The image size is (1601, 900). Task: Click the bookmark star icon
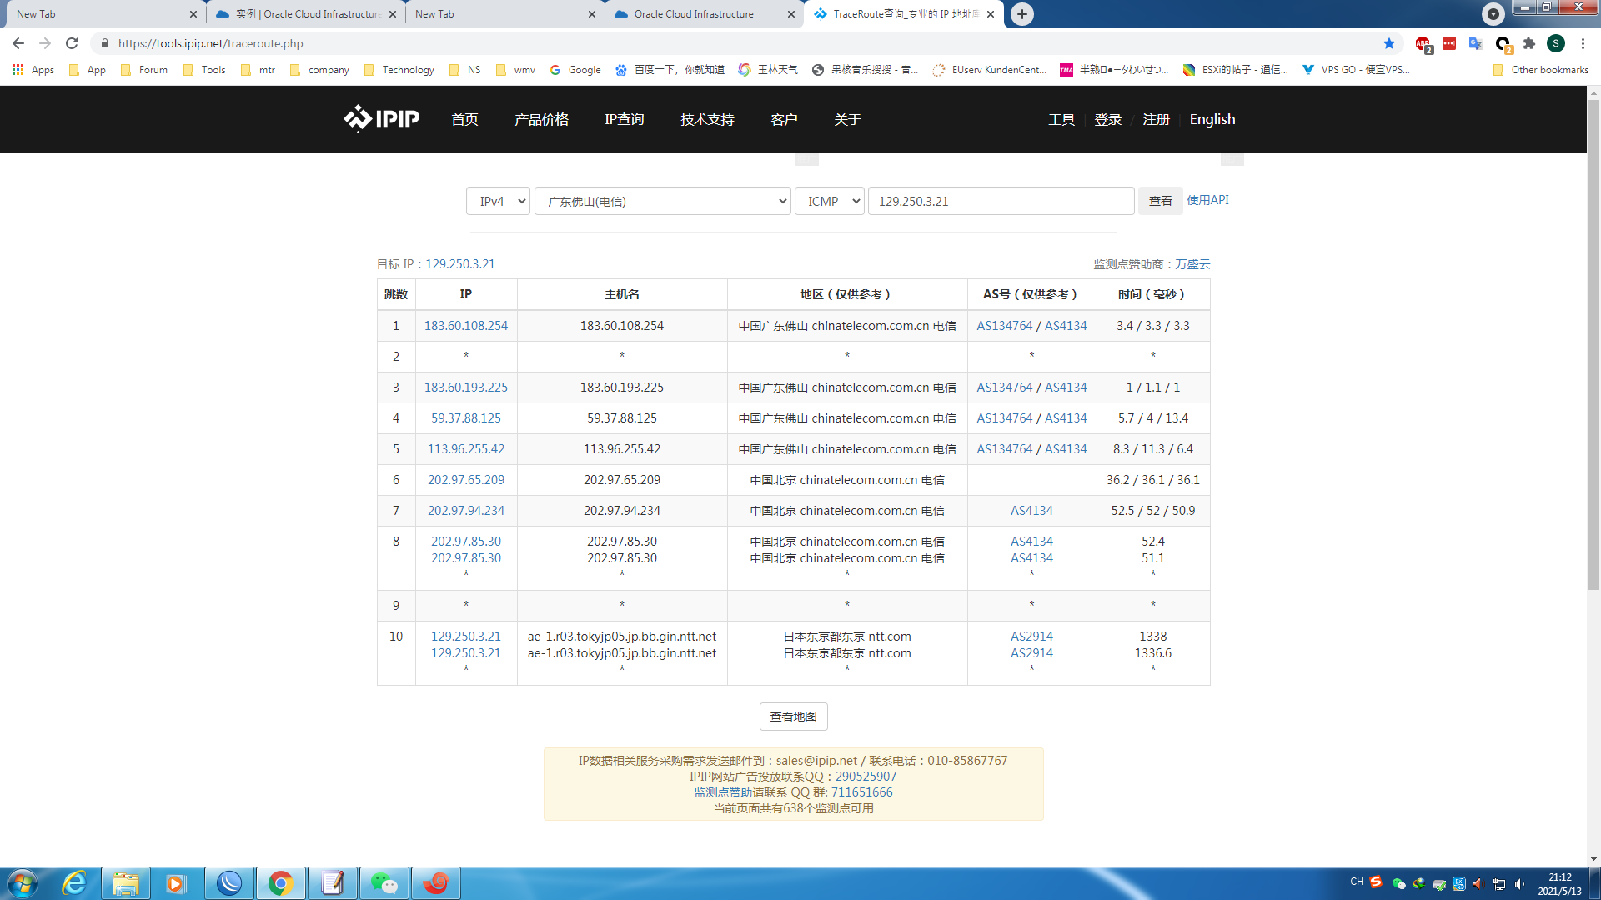tap(1388, 43)
